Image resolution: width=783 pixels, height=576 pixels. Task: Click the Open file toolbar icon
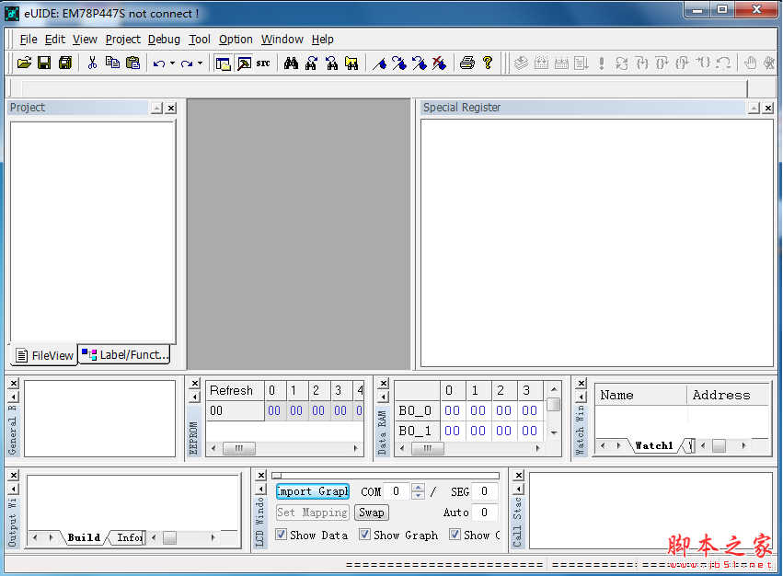pos(24,63)
